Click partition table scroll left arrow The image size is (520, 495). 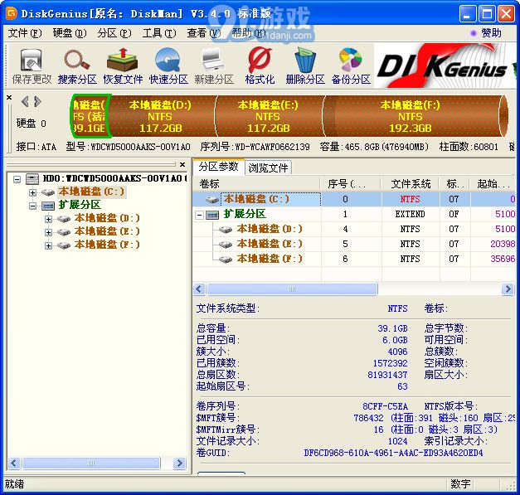click(x=199, y=289)
